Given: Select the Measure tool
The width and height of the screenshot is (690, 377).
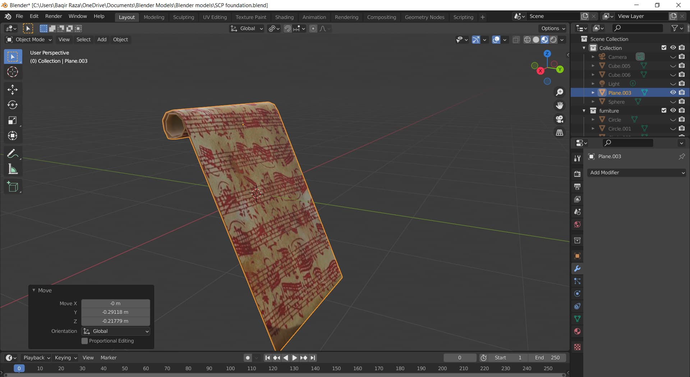Looking at the screenshot, I should tap(13, 169).
